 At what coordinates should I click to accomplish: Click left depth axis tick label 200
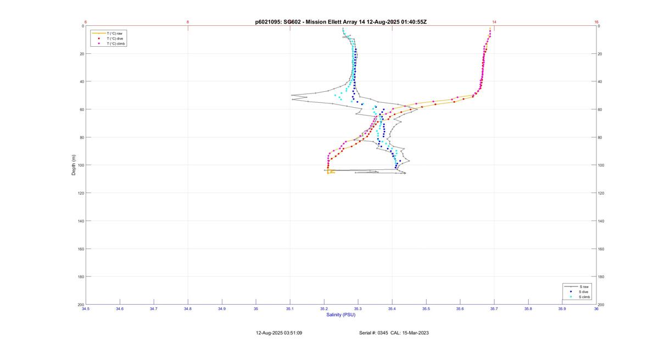pos(80,305)
